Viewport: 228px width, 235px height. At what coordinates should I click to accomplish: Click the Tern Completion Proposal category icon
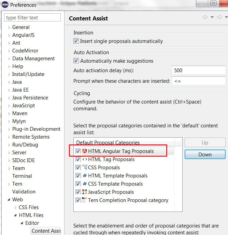[85, 200]
